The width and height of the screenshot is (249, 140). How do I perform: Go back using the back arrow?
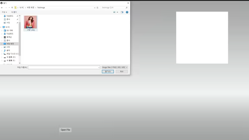pyautogui.click(x=2, y=7)
